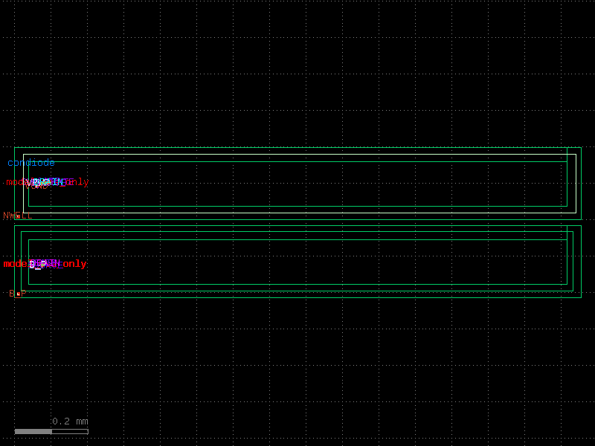The width and height of the screenshot is (595, 446).
Task: Click inside the upper innermost rectangle center
Action: pyautogui.click(x=297, y=184)
